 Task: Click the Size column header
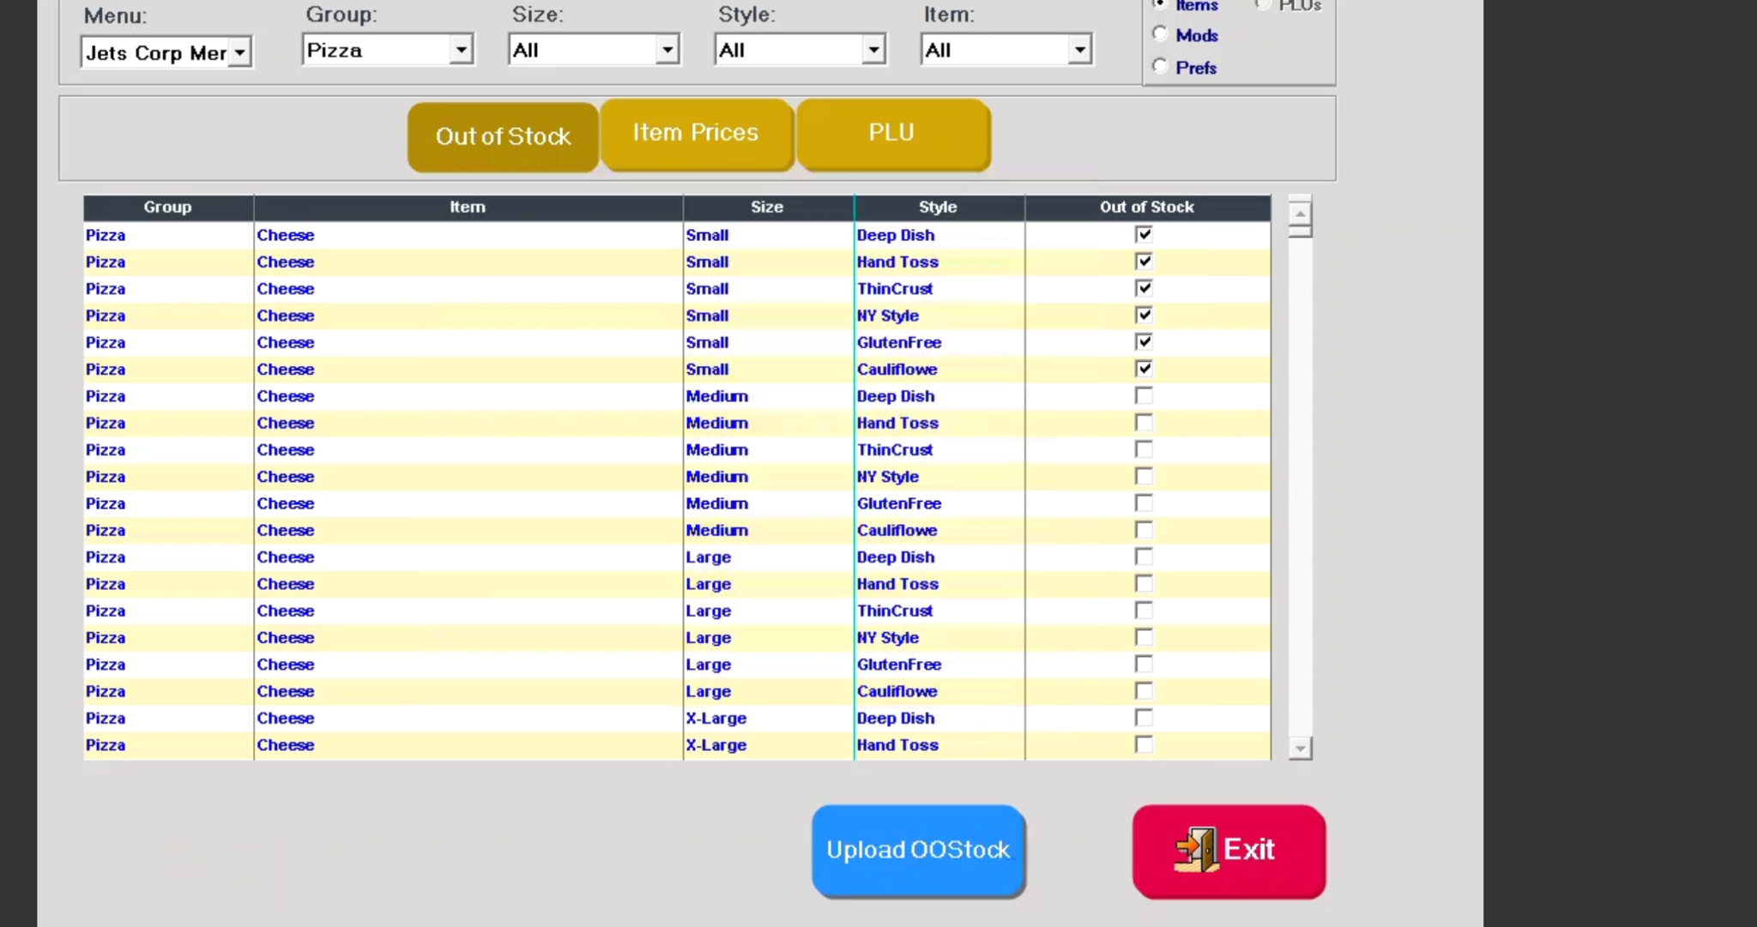[x=767, y=207]
